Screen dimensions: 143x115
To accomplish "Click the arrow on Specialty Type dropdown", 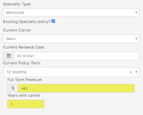I will (x=136, y=13).
